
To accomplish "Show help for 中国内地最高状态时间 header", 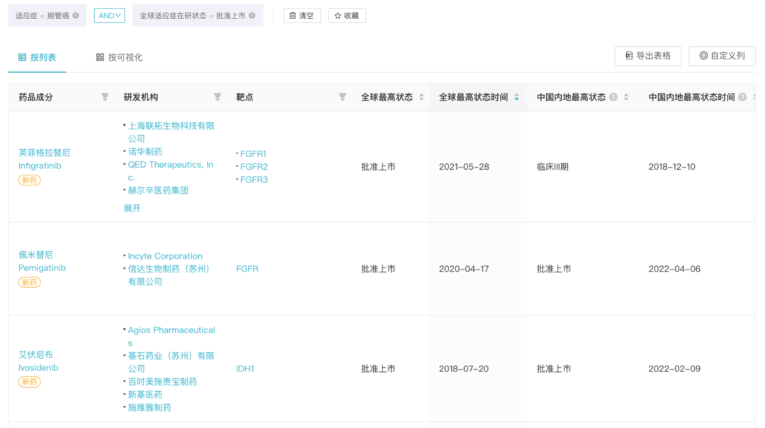I will click(742, 97).
